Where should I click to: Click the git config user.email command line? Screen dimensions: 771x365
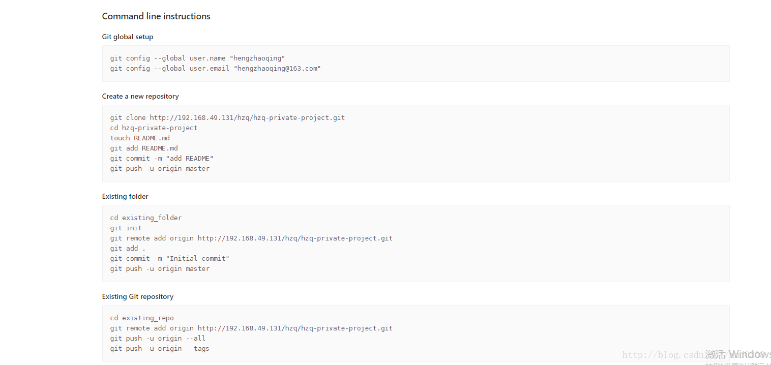click(x=215, y=69)
